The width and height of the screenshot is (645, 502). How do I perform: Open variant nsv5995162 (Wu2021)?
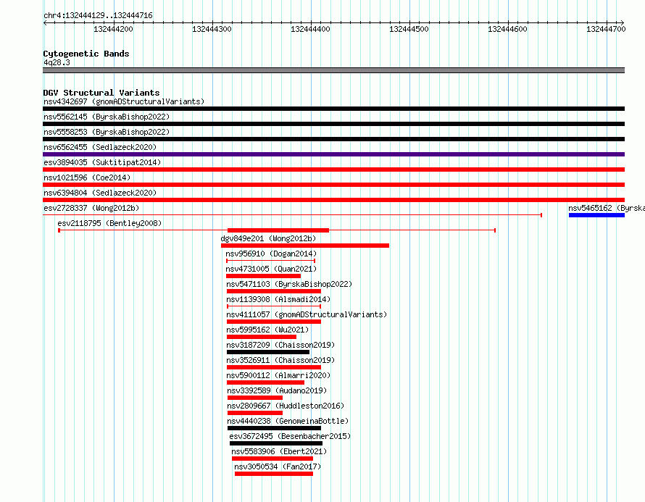(267, 330)
